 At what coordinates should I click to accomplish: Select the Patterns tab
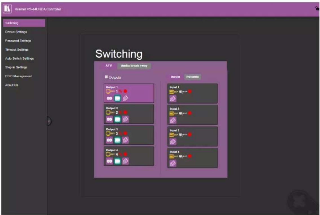193,77
